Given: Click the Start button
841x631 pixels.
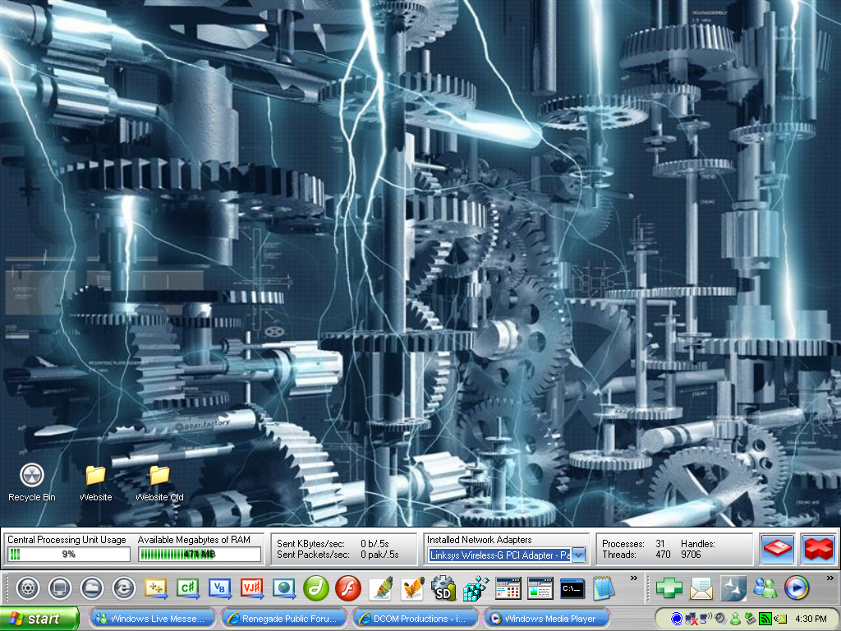Looking at the screenshot, I should tap(39, 619).
